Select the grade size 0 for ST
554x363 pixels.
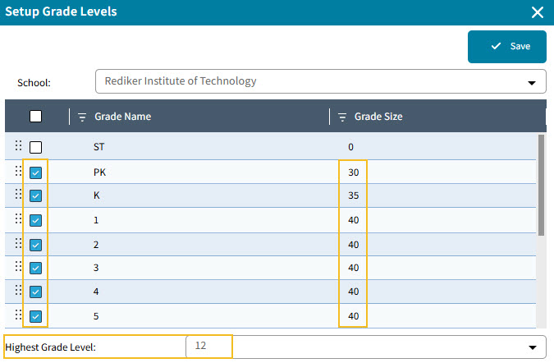tap(350, 147)
